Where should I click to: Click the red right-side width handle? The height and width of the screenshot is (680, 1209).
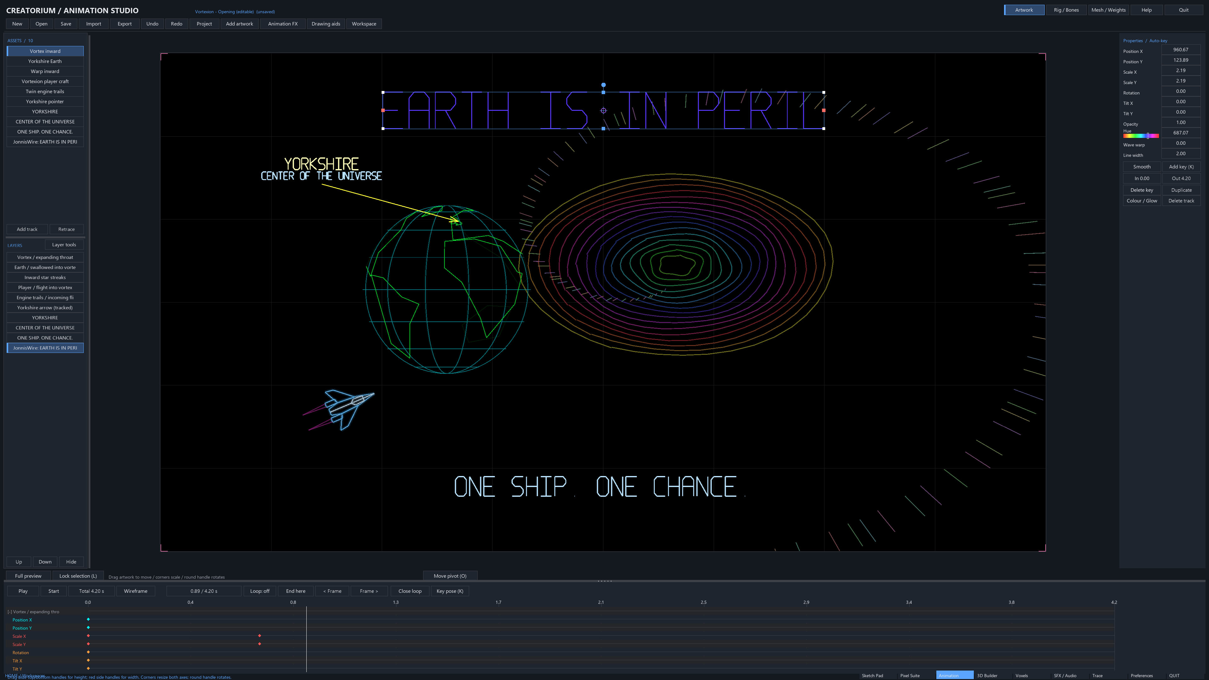pos(824,110)
